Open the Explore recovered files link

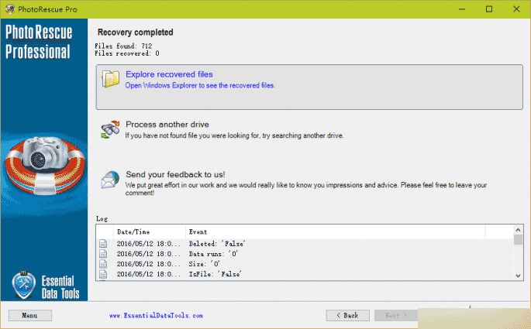tap(169, 74)
